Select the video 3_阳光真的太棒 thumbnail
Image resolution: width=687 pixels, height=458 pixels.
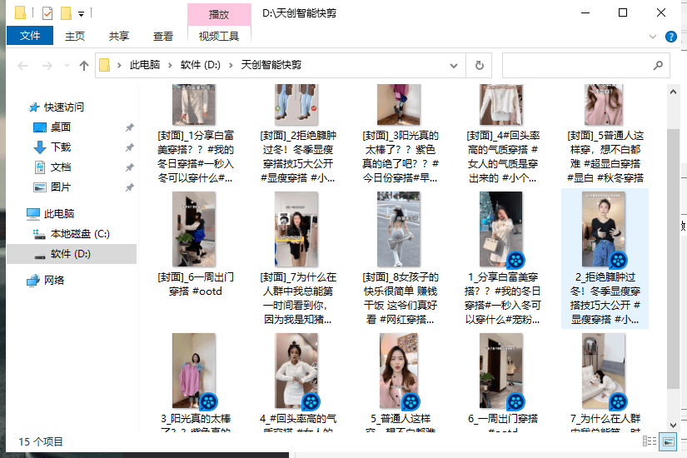pyautogui.click(x=194, y=371)
